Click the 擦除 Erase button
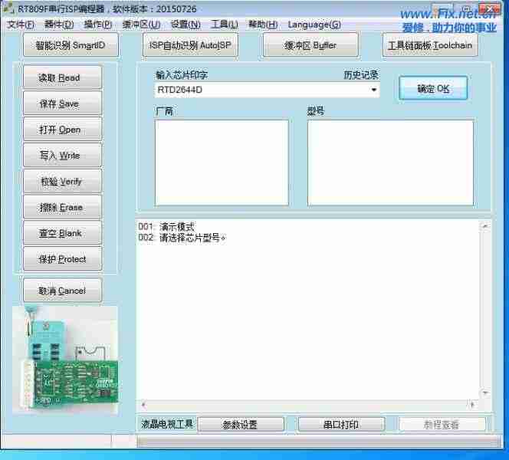This screenshot has height=460, width=509. click(x=62, y=208)
